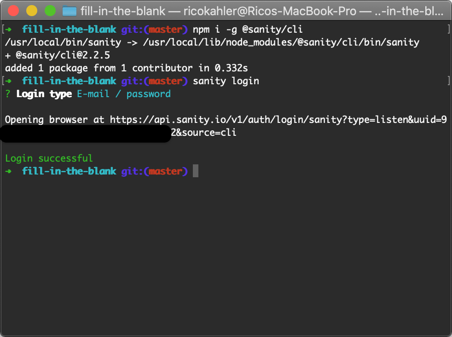452x337 pixels.
Task: Click the left bracket starting the prompt
Action: click(4, 29)
